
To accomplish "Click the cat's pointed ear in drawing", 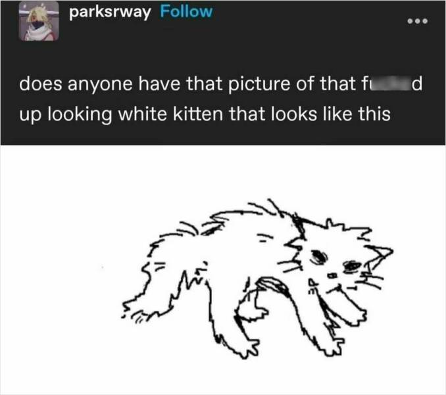I will click(380, 255).
